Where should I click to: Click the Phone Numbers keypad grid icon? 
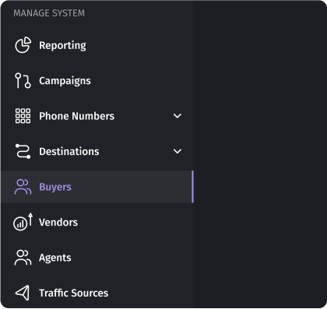(x=23, y=116)
